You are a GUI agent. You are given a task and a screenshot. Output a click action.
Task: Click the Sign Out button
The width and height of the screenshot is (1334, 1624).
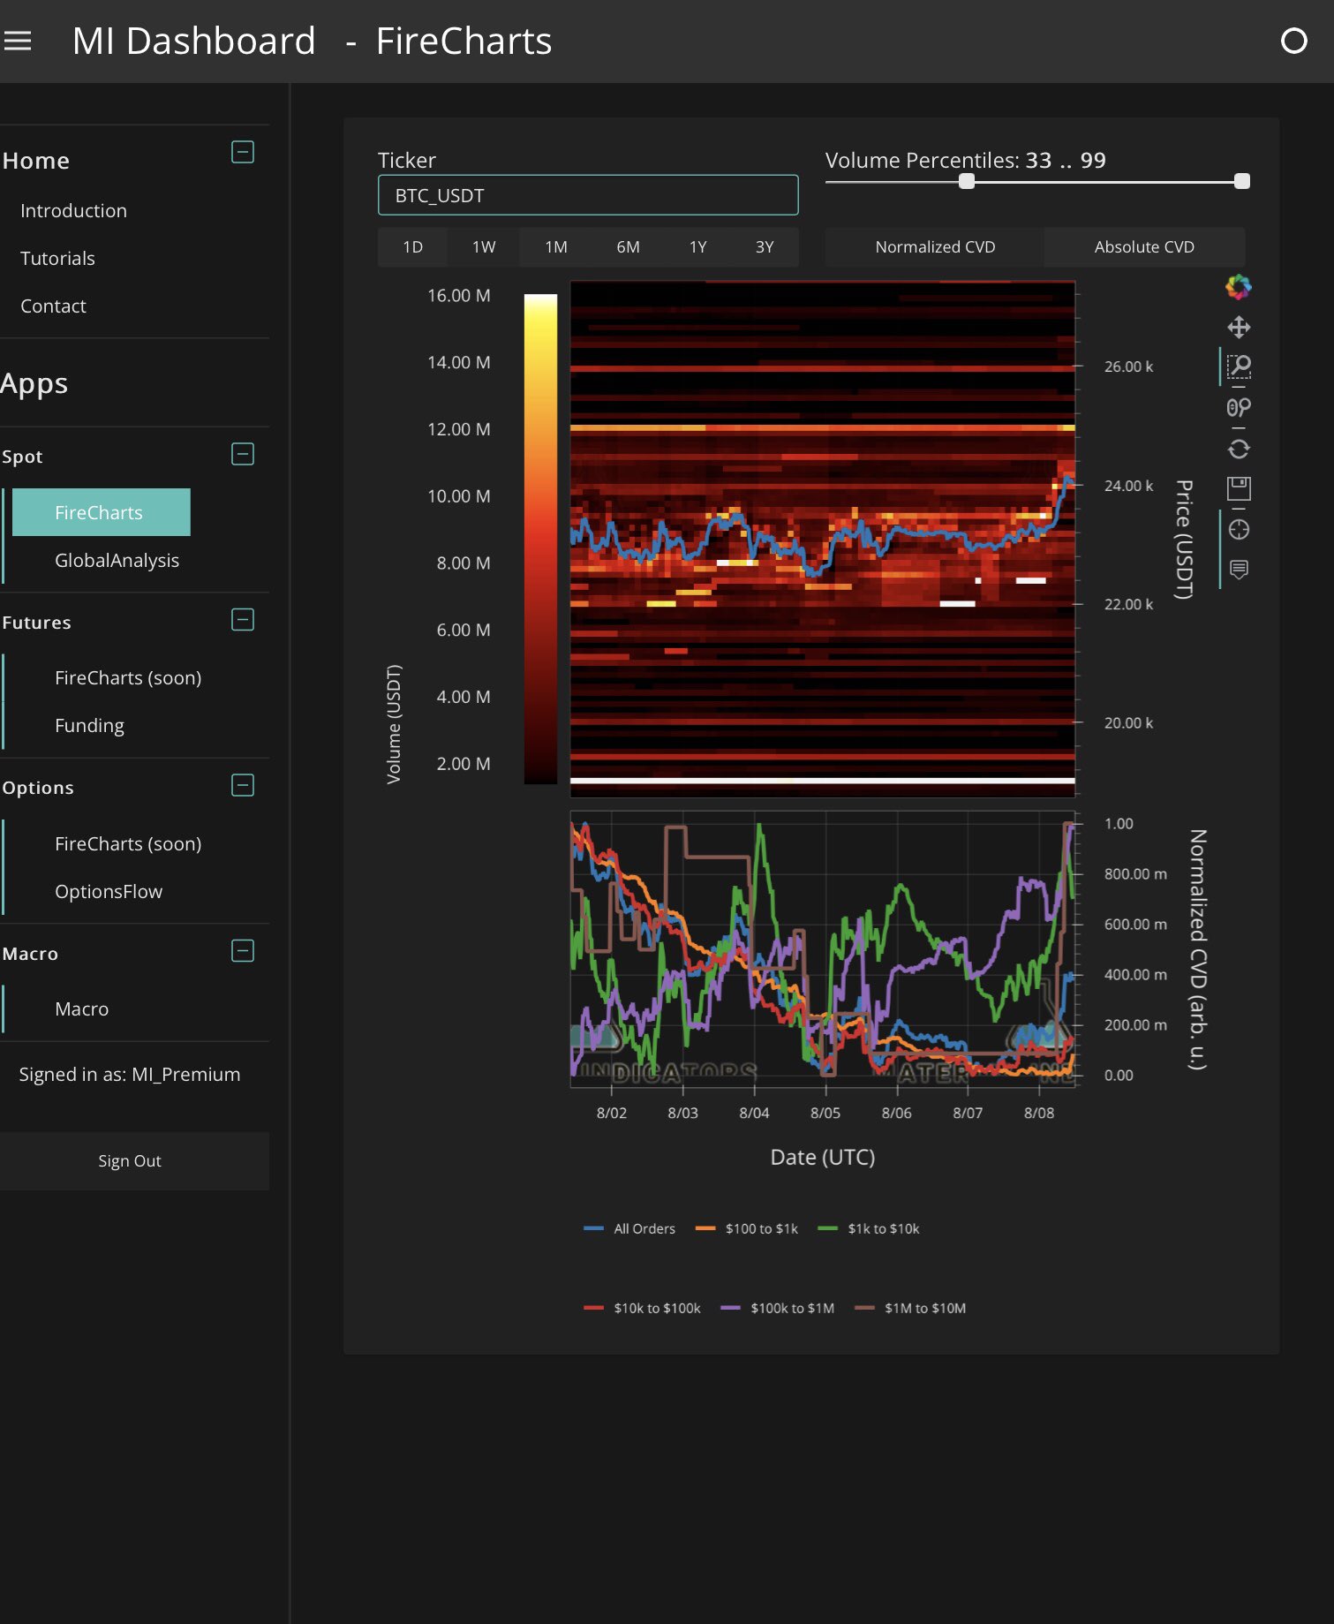(134, 1161)
